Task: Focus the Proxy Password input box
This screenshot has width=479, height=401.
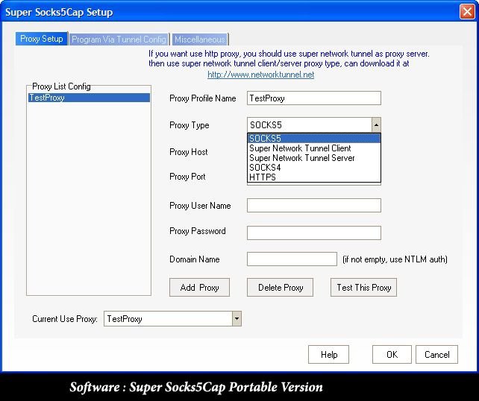Action: coord(313,233)
